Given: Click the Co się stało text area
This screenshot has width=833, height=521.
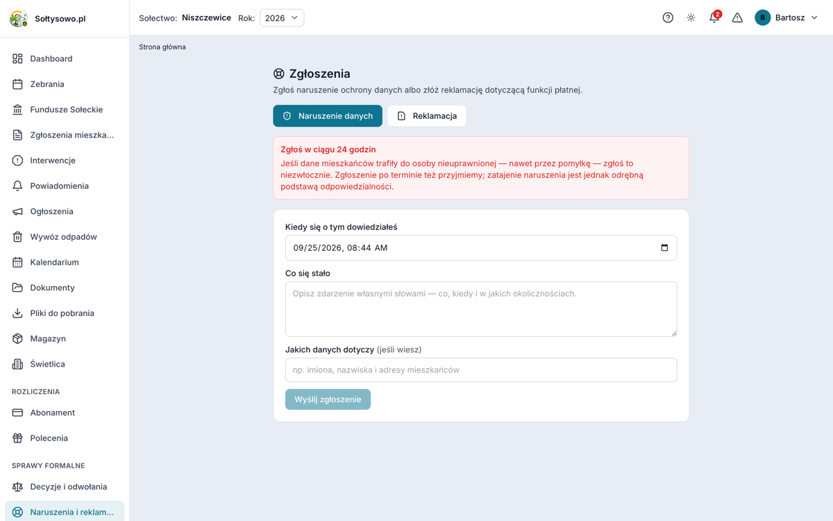Looking at the screenshot, I should tap(481, 309).
